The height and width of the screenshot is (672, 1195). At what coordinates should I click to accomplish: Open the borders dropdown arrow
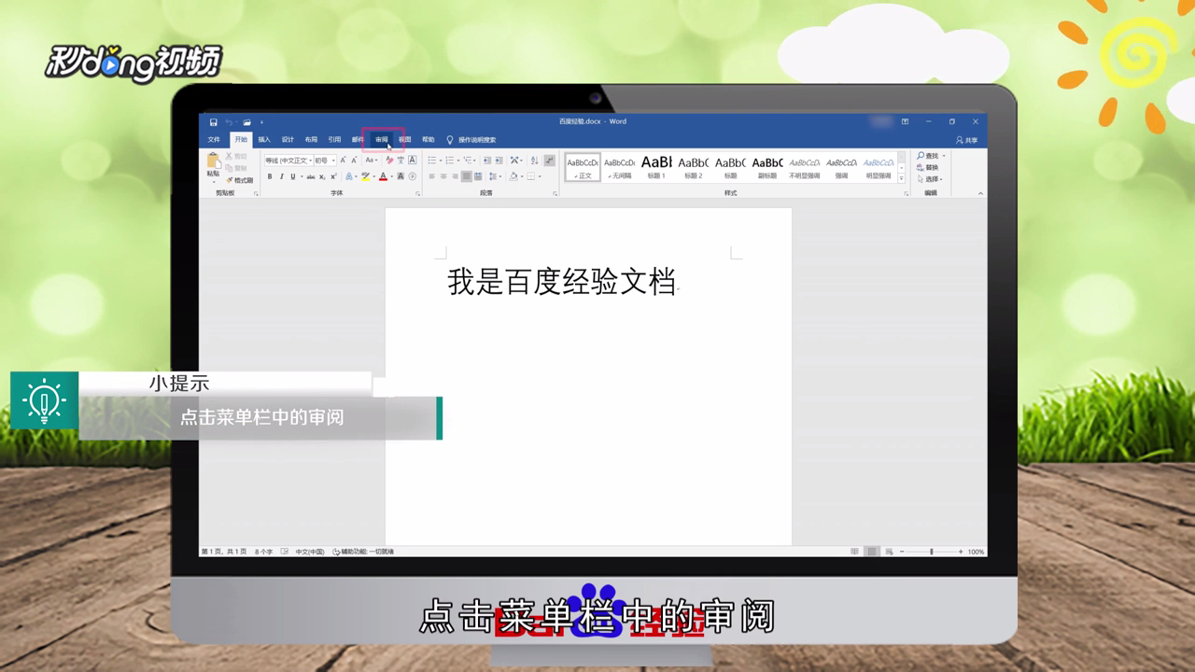click(x=540, y=176)
